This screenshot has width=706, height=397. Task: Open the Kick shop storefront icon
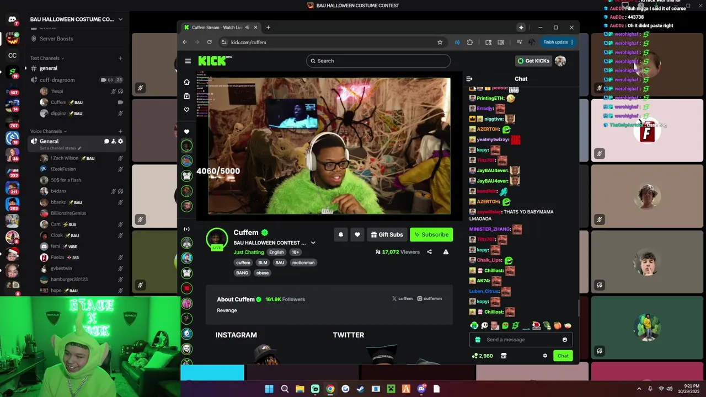(504, 356)
